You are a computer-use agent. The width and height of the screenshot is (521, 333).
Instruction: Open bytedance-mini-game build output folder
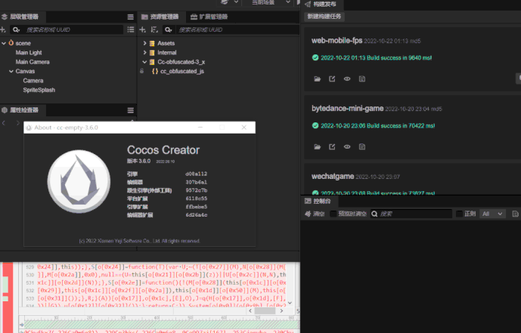point(318,147)
